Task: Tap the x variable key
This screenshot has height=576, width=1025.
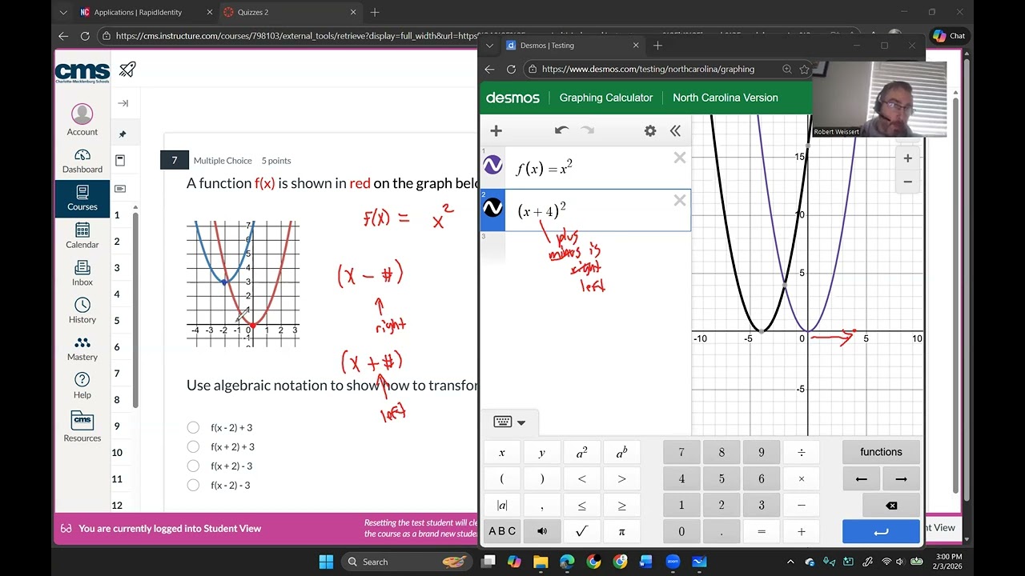Action: (502, 453)
